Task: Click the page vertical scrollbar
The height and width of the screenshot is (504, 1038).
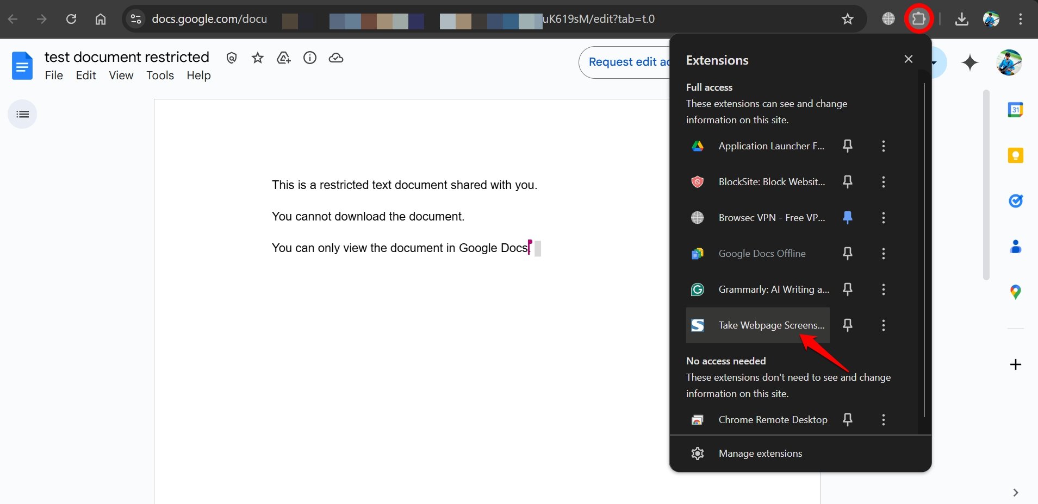Action: coord(986,185)
